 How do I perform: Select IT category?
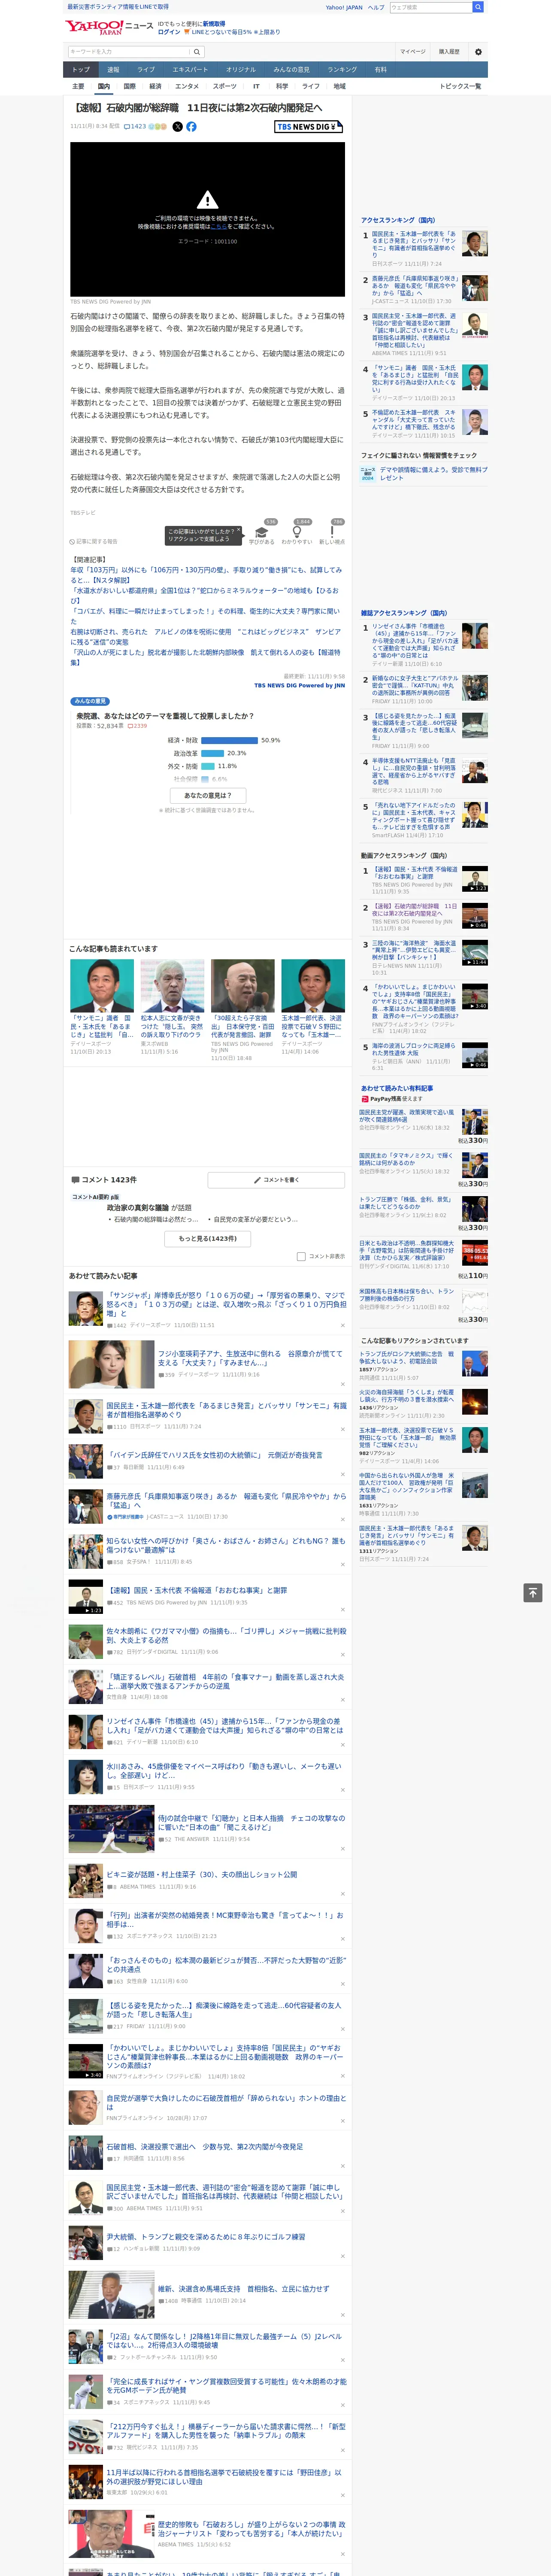click(x=256, y=86)
